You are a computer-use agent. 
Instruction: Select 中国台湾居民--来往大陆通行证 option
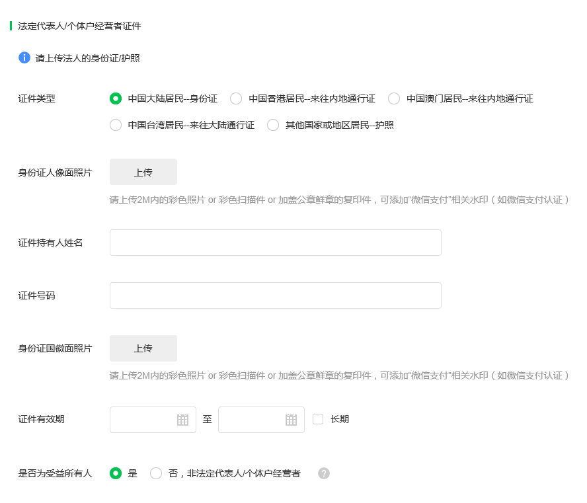(116, 125)
